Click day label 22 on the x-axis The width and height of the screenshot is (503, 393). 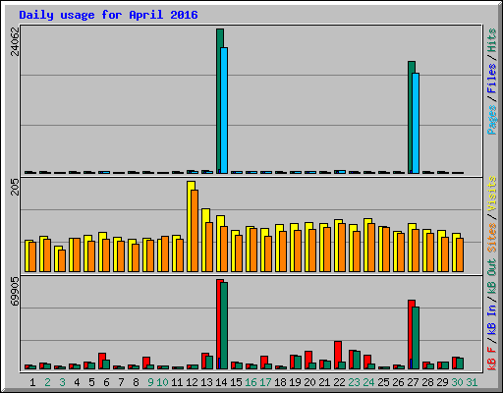click(x=339, y=382)
